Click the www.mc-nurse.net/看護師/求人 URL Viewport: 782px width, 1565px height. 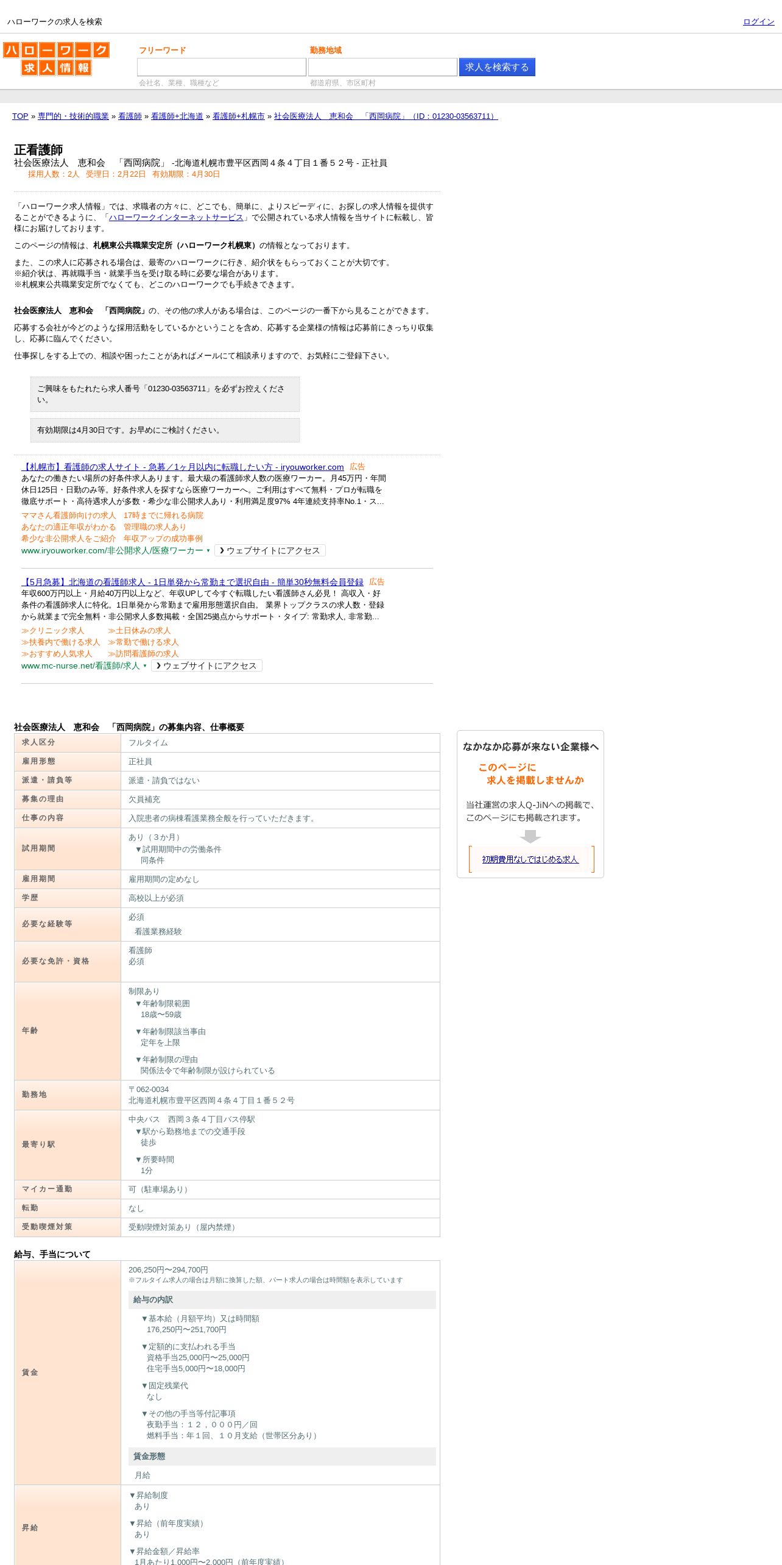(80, 666)
